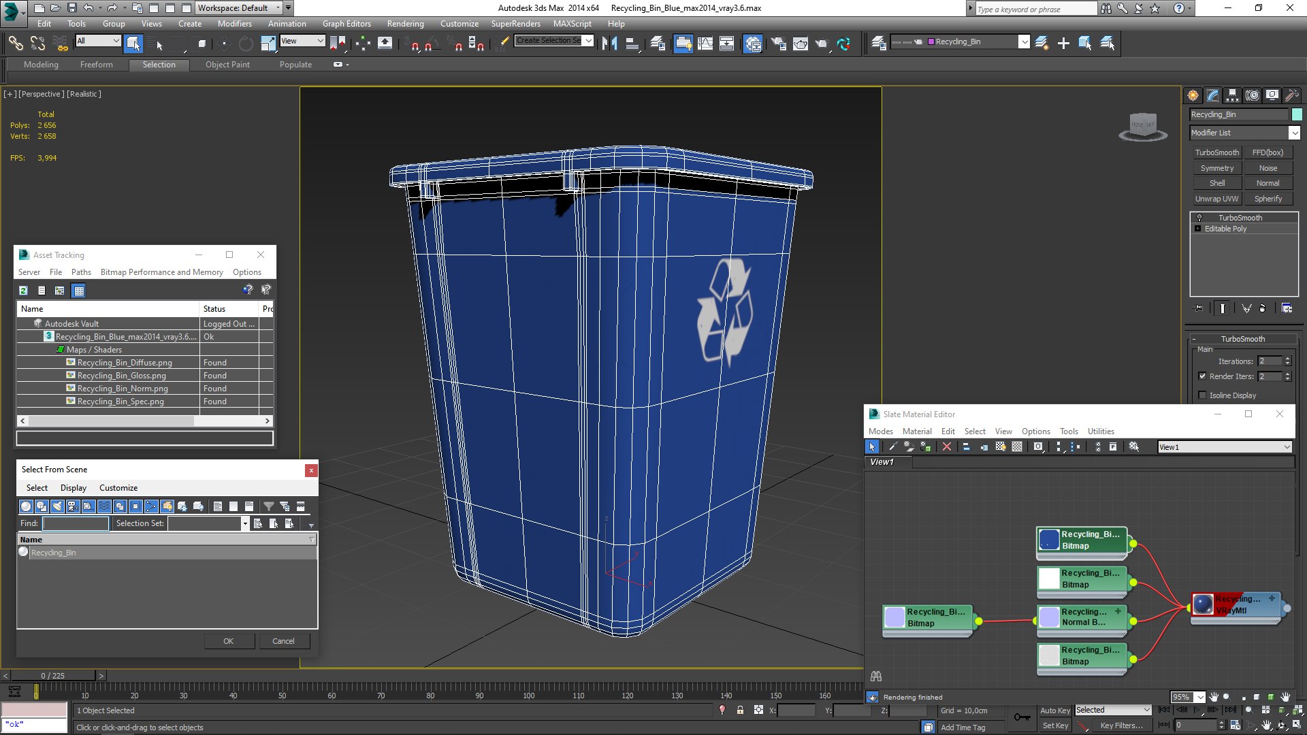Screen dimensions: 1307x735
Task: Open the Curve Editor toolbar icon
Action: coord(705,44)
